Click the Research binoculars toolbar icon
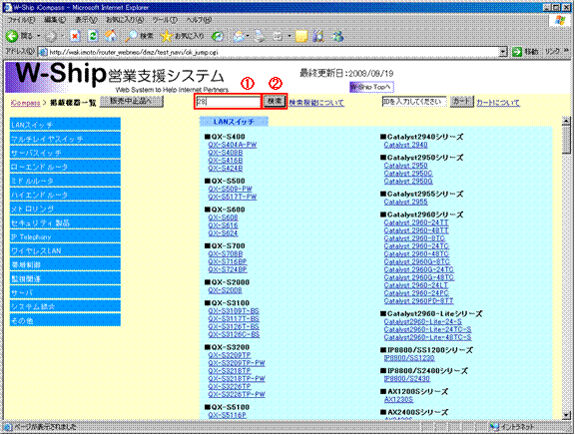Viewport: 575px width, 435px height. pyautogui.click(x=318, y=36)
